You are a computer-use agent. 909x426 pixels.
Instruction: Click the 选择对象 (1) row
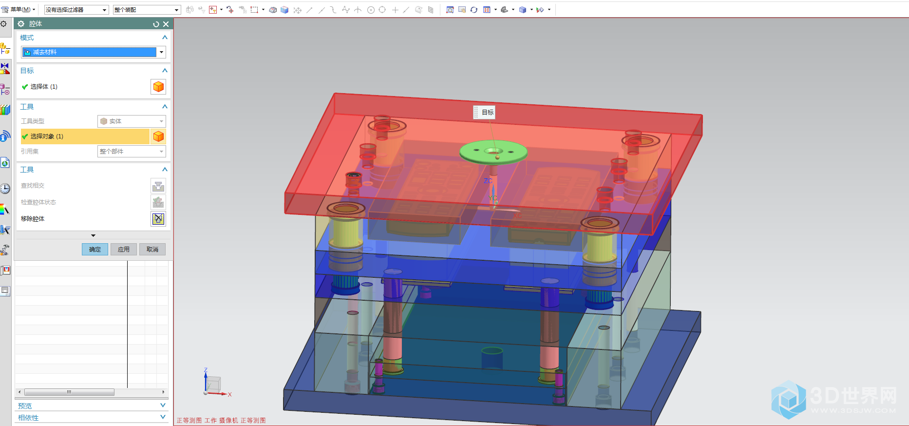(85, 136)
